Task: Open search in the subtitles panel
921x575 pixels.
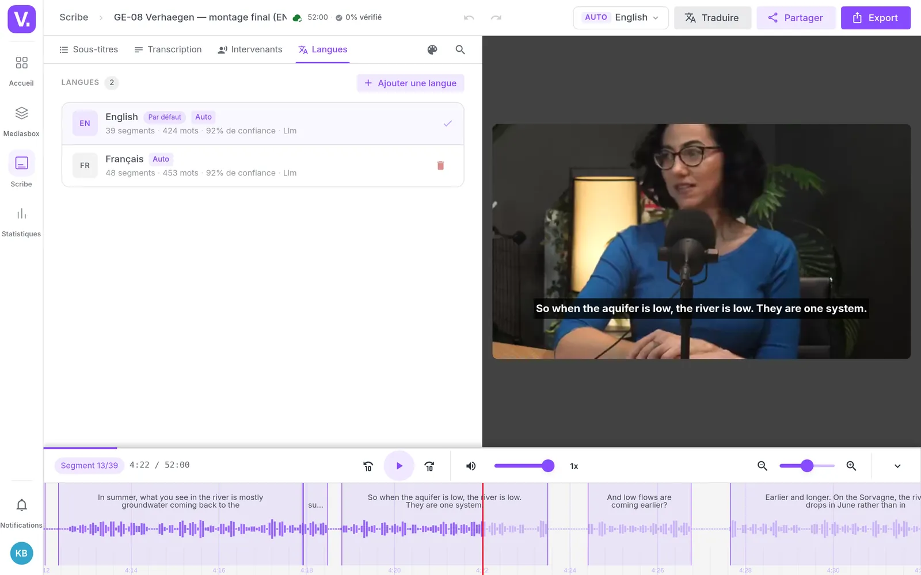Action: 460,49
